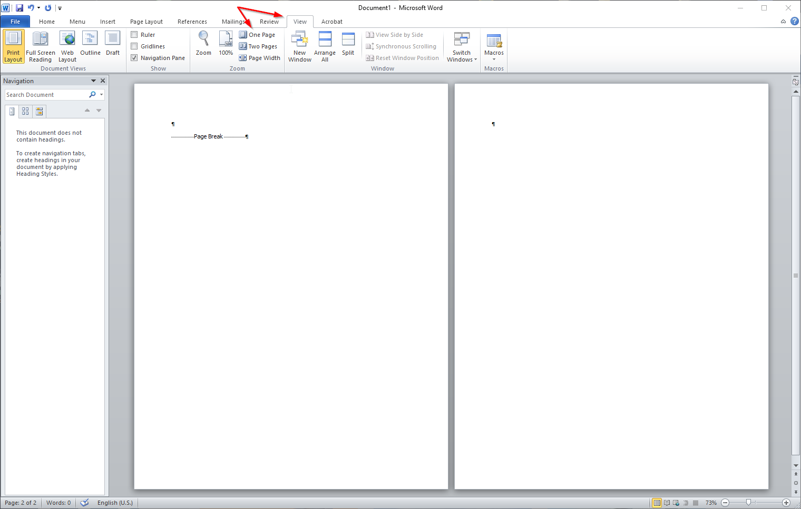Click into Search Document field
Viewport: 801px width, 509px height.
pyautogui.click(x=46, y=95)
